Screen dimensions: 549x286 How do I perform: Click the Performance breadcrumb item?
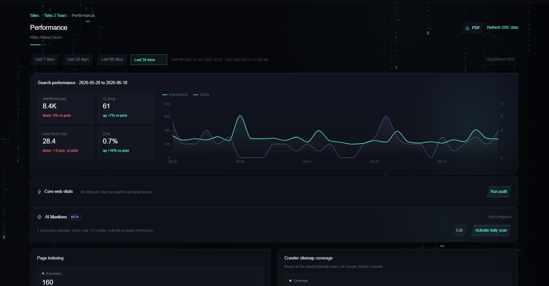[83, 16]
